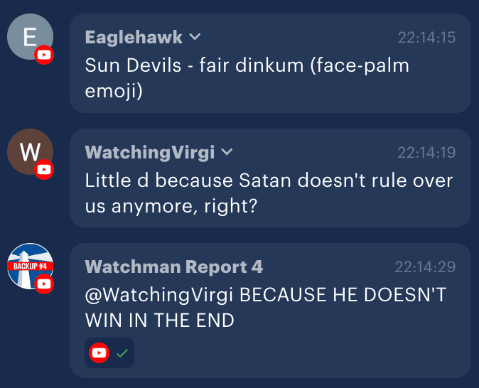The height and width of the screenshot is (388, 479).
Task: Click YouTube badge on Eaglehawk's avatar
Action: point(44,55)
